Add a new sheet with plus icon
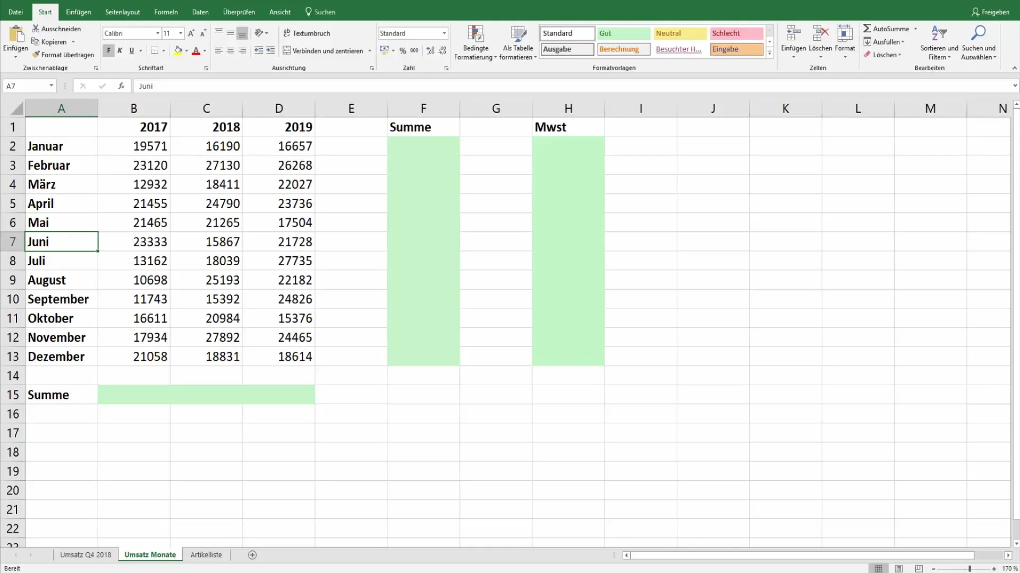Screen dimensions: 1020x573 click(252, 555)
